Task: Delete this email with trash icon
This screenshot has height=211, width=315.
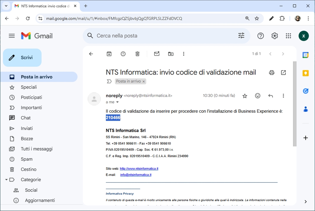Action: coord(137,54)
